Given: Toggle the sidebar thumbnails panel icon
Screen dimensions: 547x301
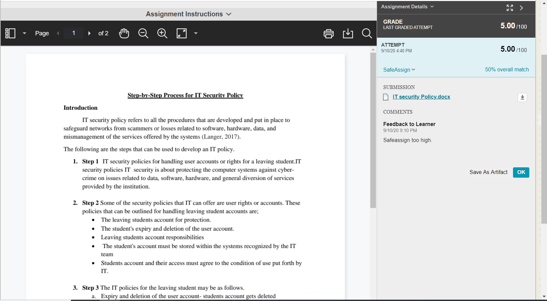Looking at the screenshot, I should click(10, 33).
